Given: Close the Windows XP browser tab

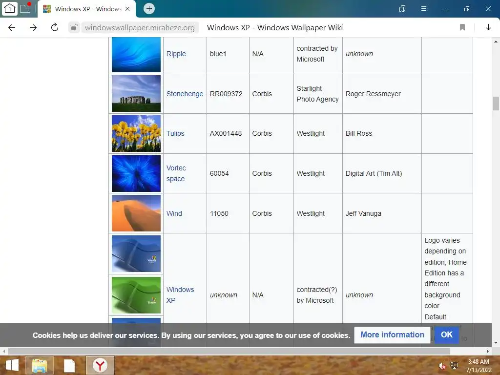Looking at the screenshot, I should [x=127, y=9].
